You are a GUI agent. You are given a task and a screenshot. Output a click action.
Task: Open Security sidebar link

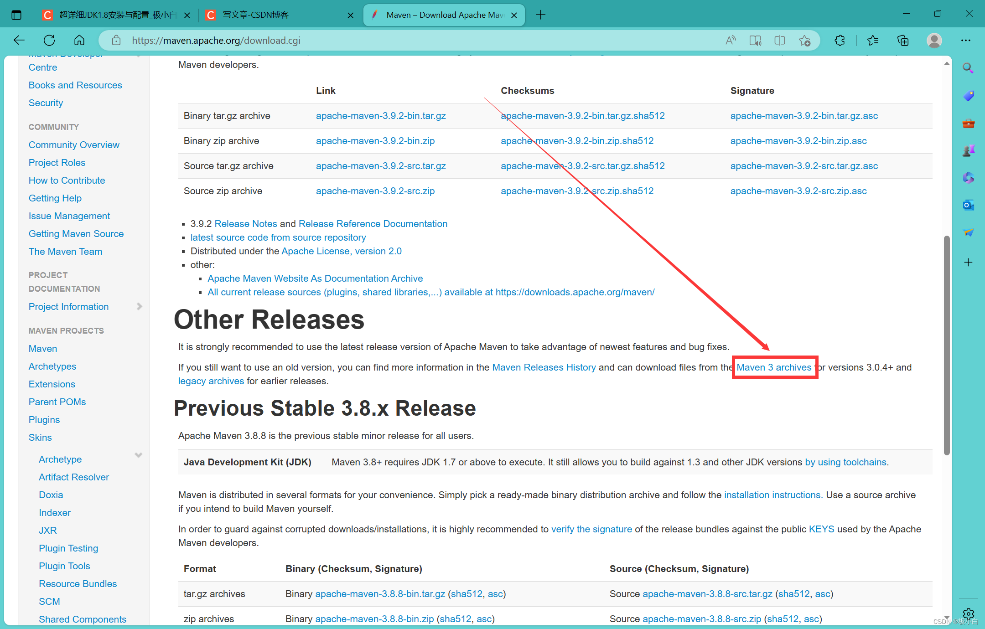tap(46, 103)
